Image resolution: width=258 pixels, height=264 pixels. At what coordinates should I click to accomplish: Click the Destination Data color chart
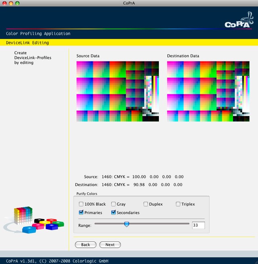tap(208, 91)
